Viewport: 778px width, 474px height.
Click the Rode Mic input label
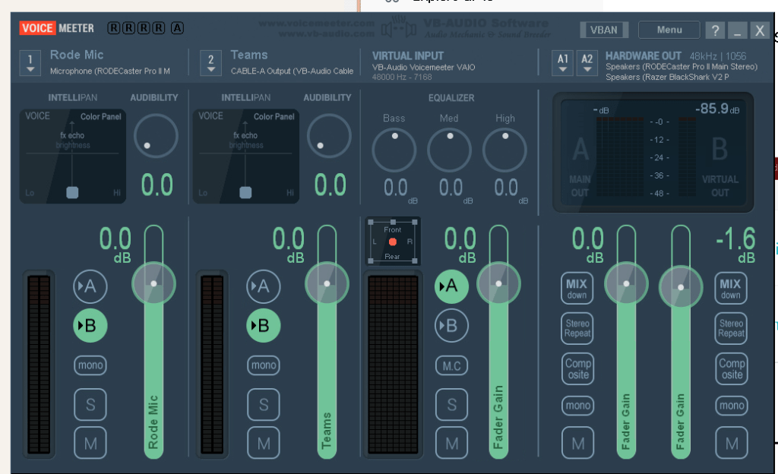[x=77, y=55]
